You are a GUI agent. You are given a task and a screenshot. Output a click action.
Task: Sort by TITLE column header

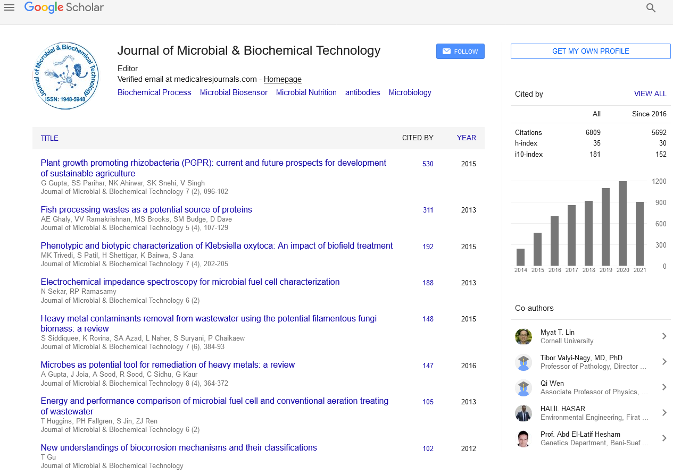(x=49, y=138)
